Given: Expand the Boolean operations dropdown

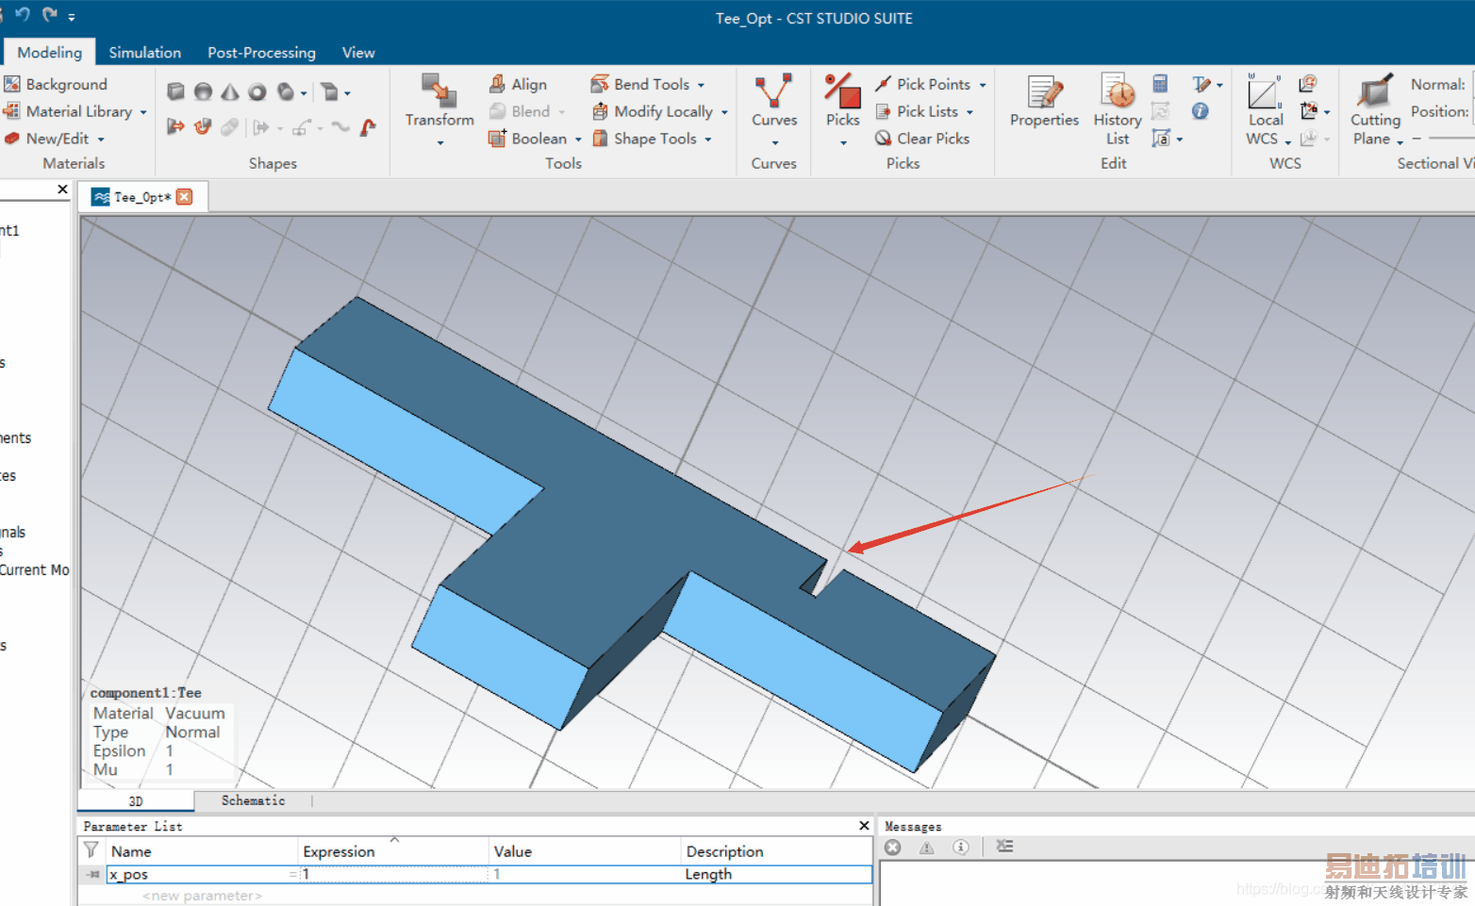Looking at the screenshot, I should [578, 140].
